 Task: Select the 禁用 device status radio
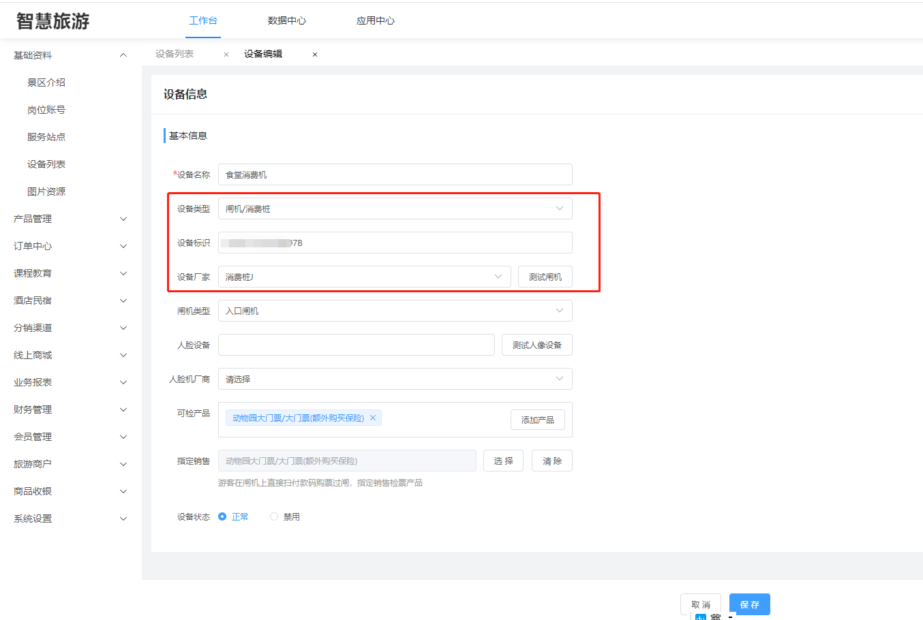274,517
